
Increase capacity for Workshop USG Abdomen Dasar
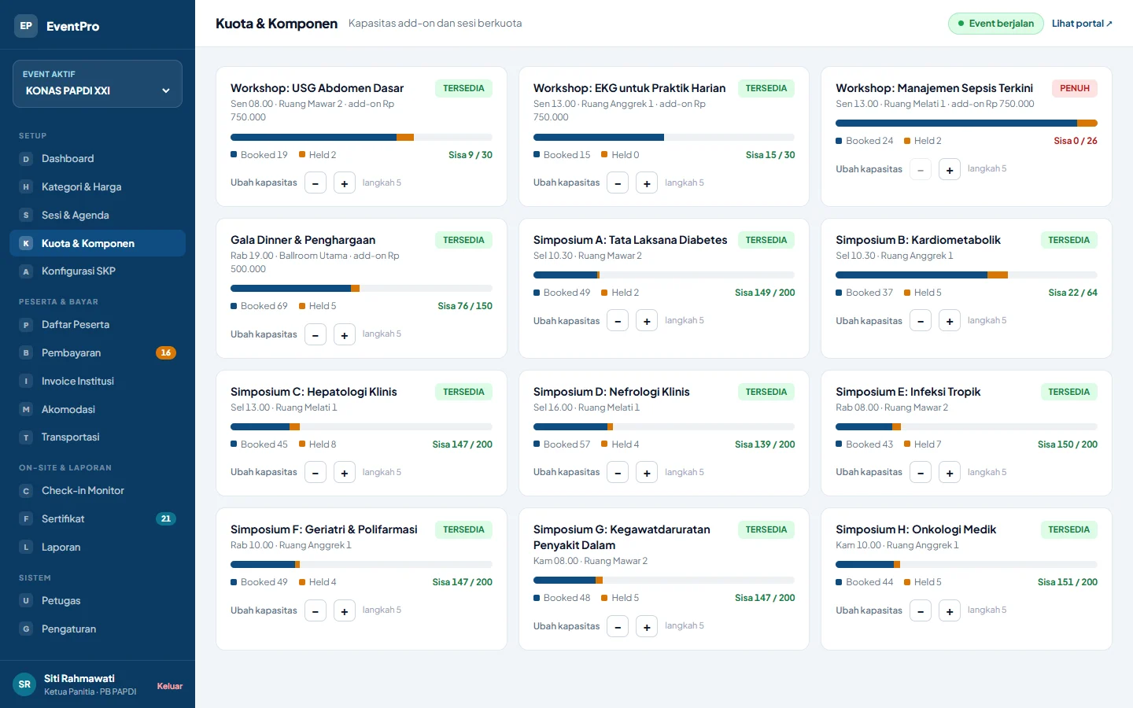(345, 183)
